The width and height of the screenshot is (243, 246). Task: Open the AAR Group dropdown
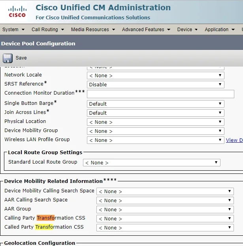(165, 210)
